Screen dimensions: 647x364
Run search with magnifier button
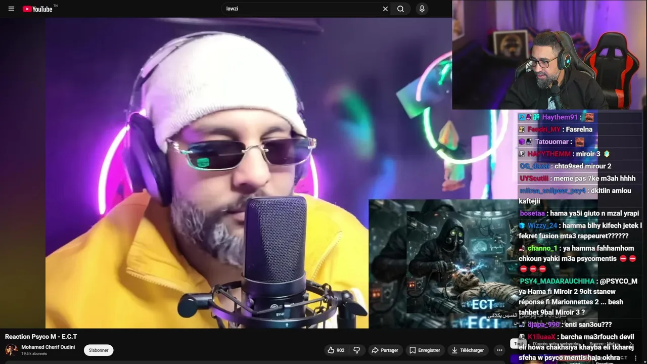click(x=400, y=9)
